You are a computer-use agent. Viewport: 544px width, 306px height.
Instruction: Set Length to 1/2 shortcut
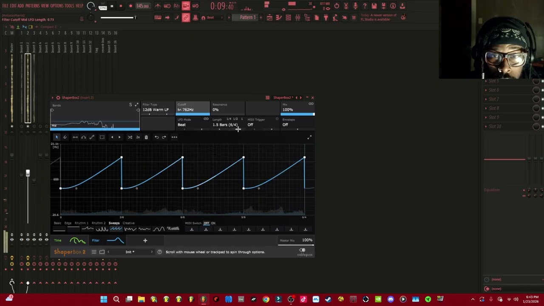coord(235,119)
